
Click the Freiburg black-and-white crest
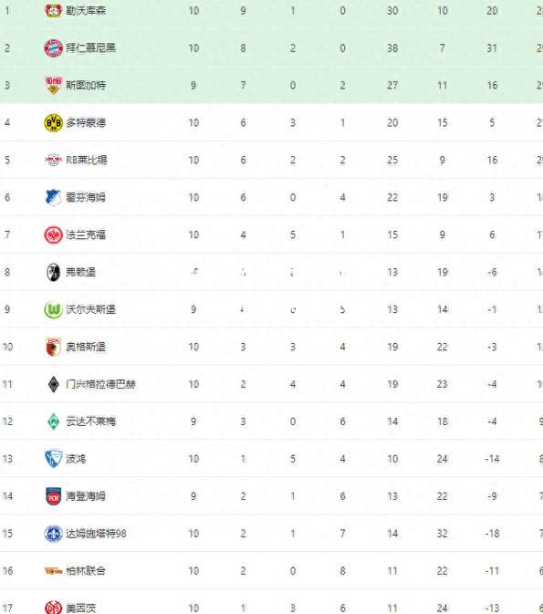click(x=53, y=272)
